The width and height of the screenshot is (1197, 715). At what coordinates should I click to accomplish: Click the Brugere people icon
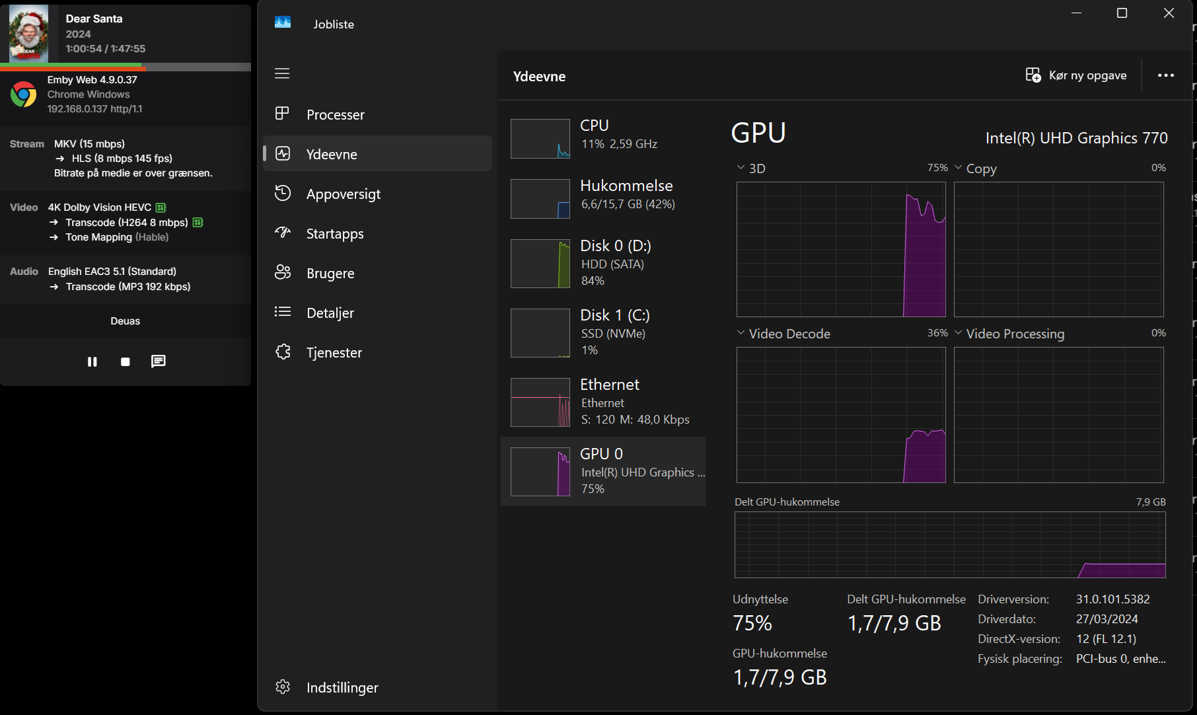283,272
